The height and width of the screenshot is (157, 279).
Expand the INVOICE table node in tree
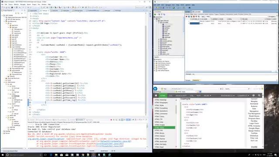coord(159,39)
